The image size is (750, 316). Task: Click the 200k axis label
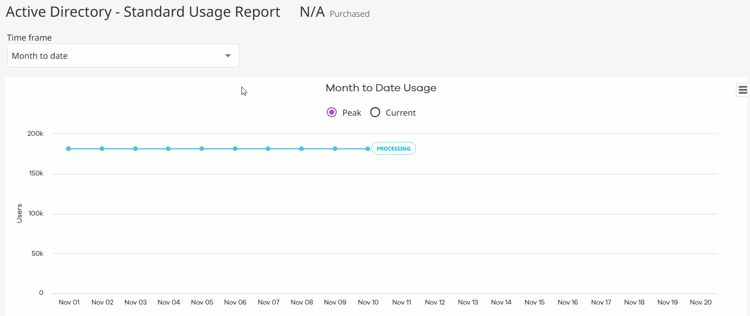pos(35,133)
